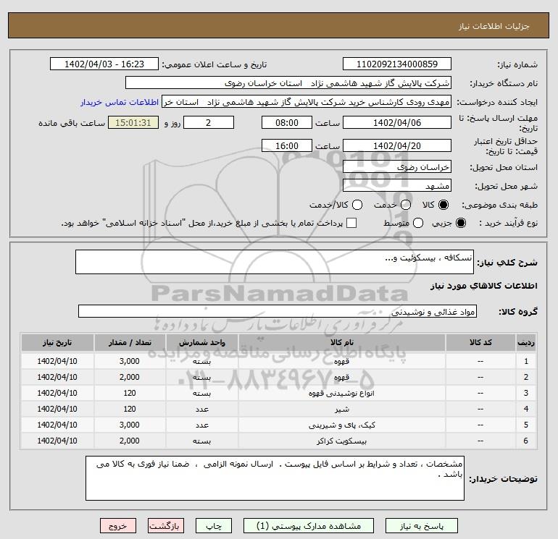This screenshot has width=558, height=539.
Task: Click the شیر item name
Action: [x=341, y=409]
